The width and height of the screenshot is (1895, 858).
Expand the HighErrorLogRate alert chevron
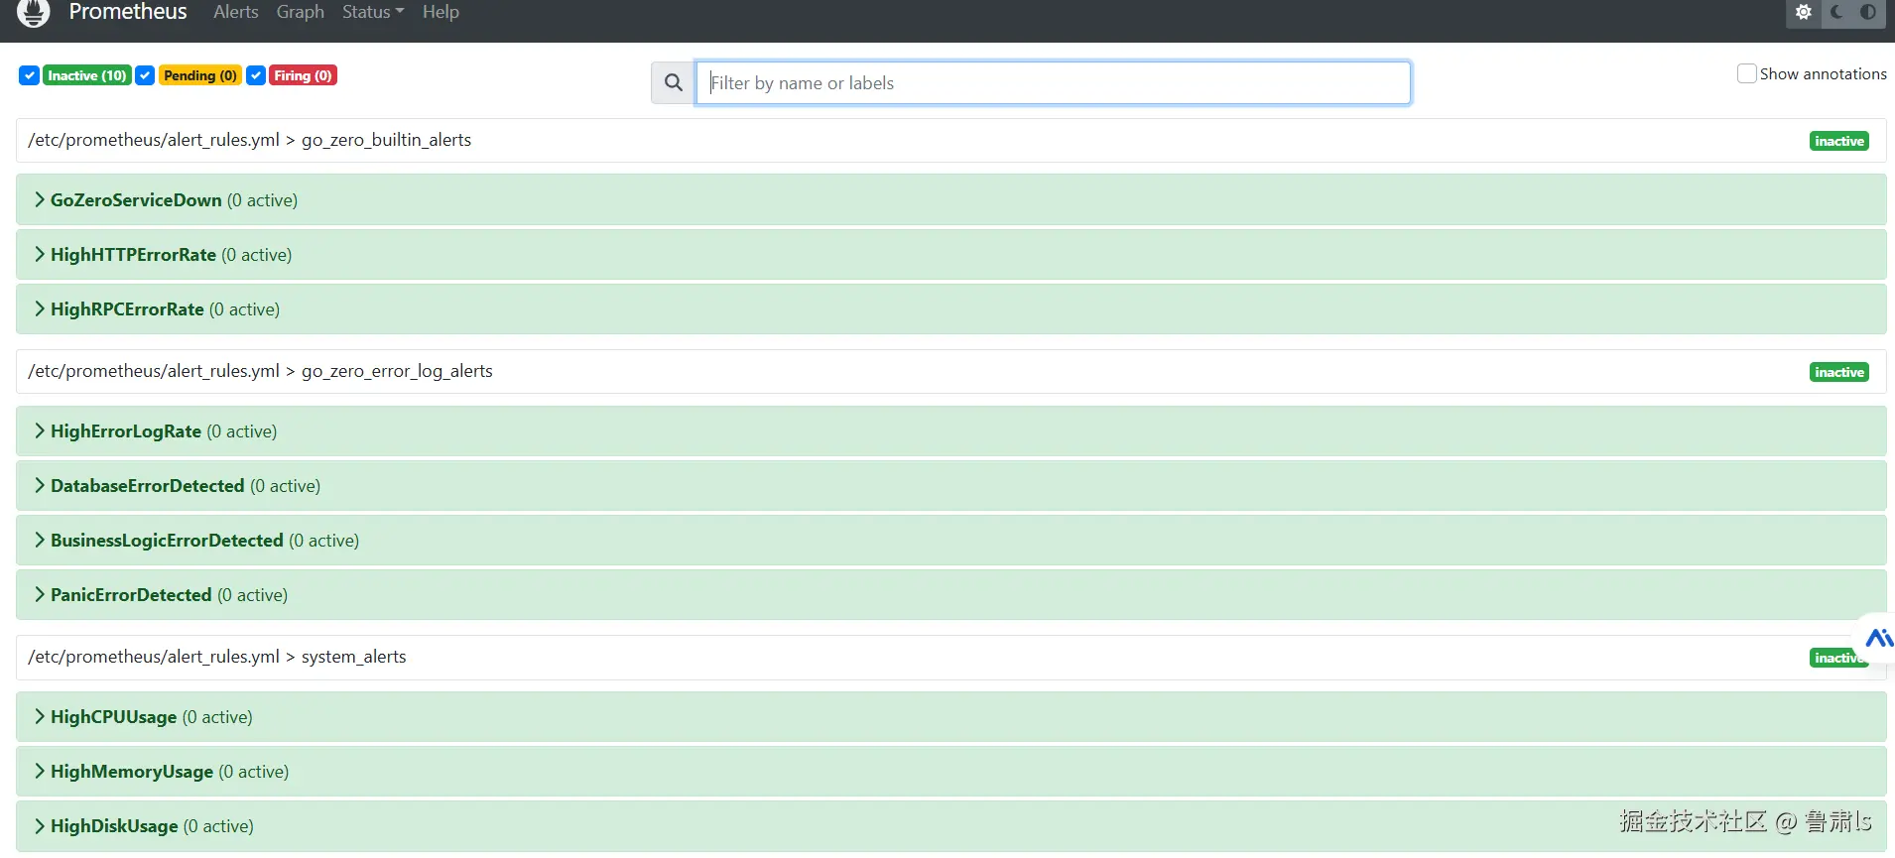click(x=40, y=430)
